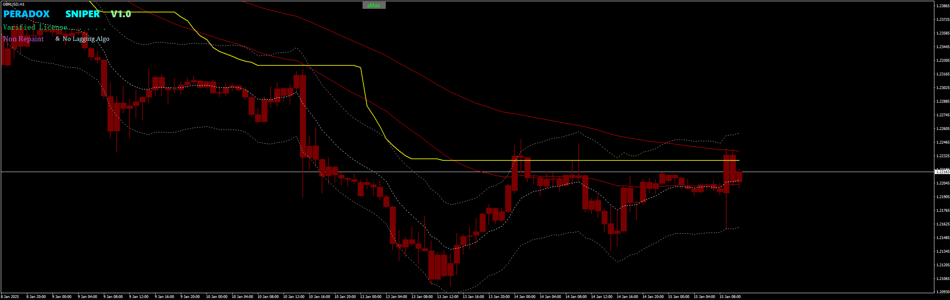Image resolution: width=950 pixels, height=300 pixels.
Task: Click the 9 Jan 12:00 time label
Action: point(139,297)
